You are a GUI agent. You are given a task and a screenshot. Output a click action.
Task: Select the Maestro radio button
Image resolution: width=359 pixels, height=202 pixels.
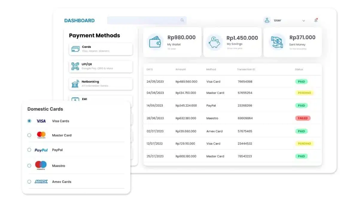click(x=29, y=165)
